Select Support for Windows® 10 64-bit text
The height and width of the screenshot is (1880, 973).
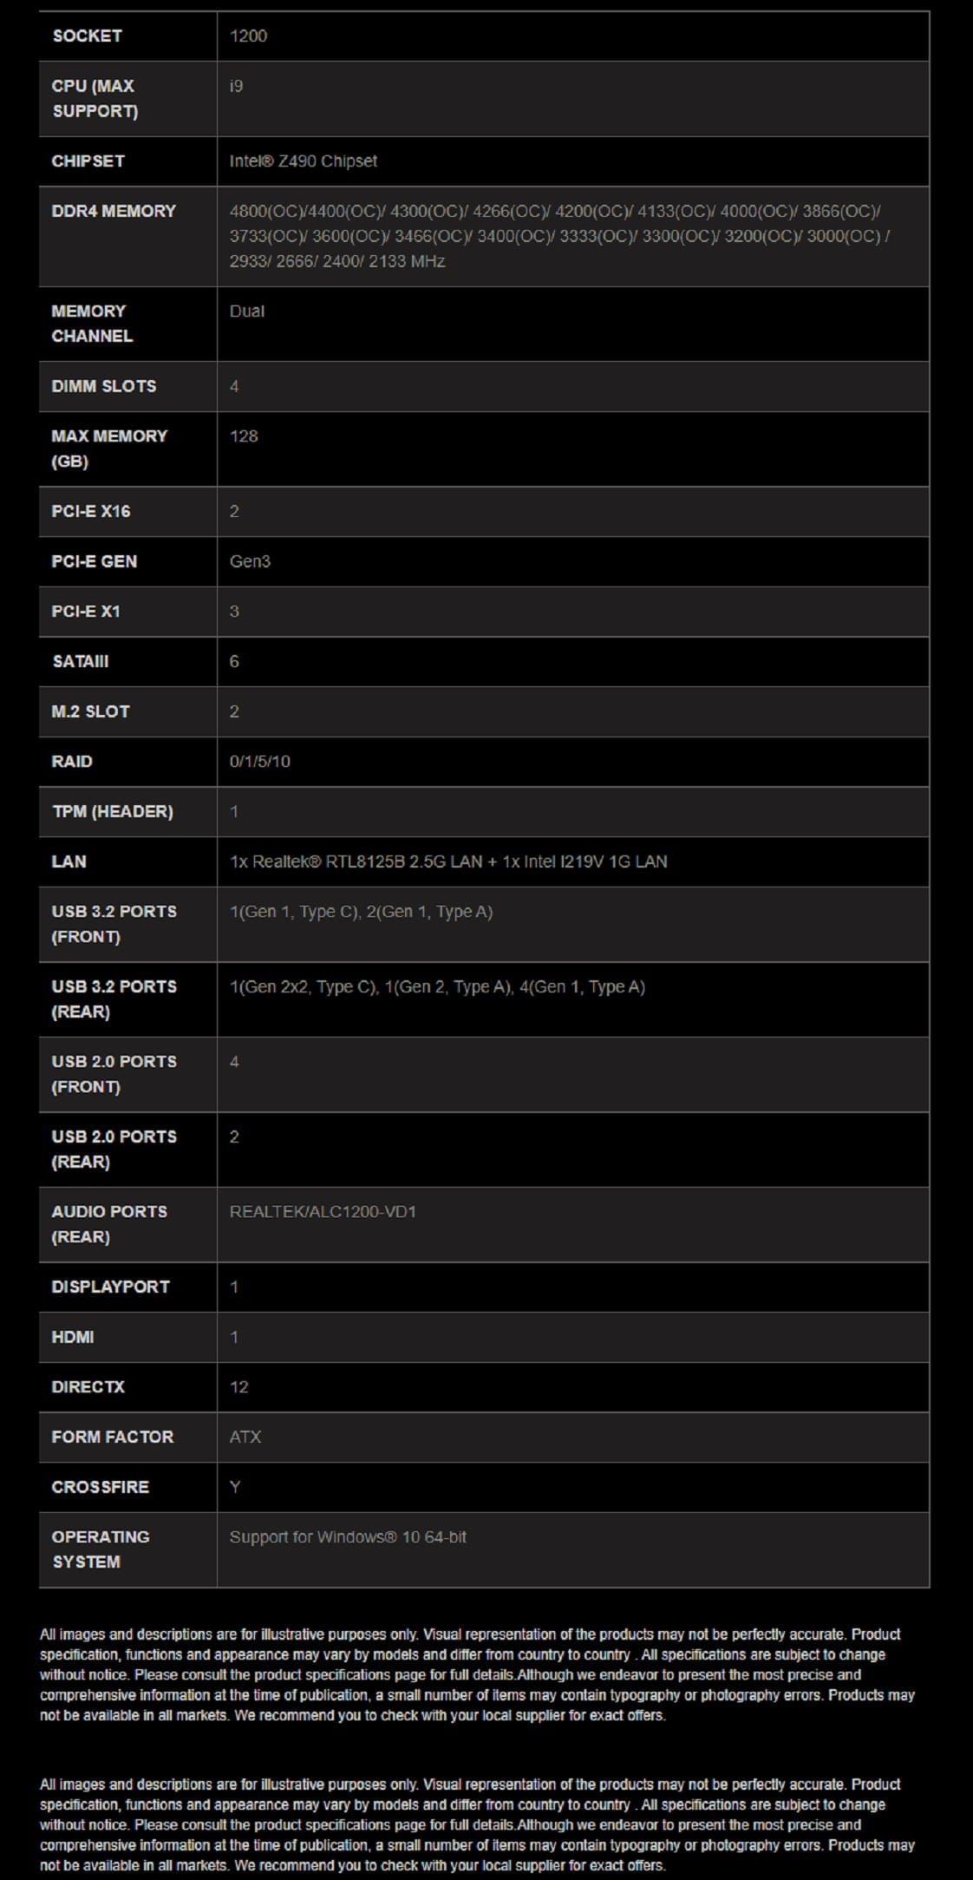point(348,1536)
